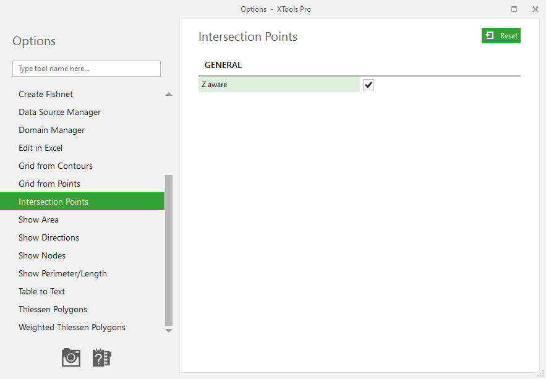Maximize the Options window
546x379 pixels.
point(514,9)
